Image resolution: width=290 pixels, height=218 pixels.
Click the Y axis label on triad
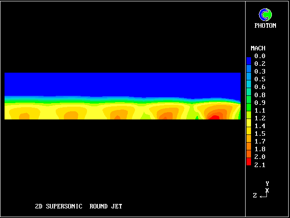tap(267, 183)
